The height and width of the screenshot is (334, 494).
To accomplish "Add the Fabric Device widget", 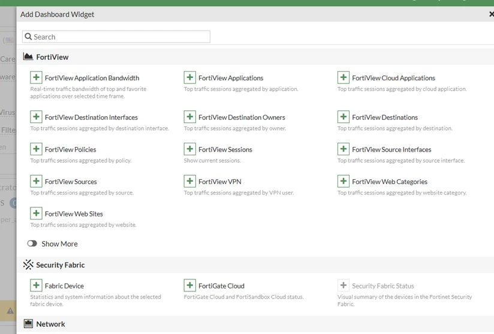I will coord(36,285).
